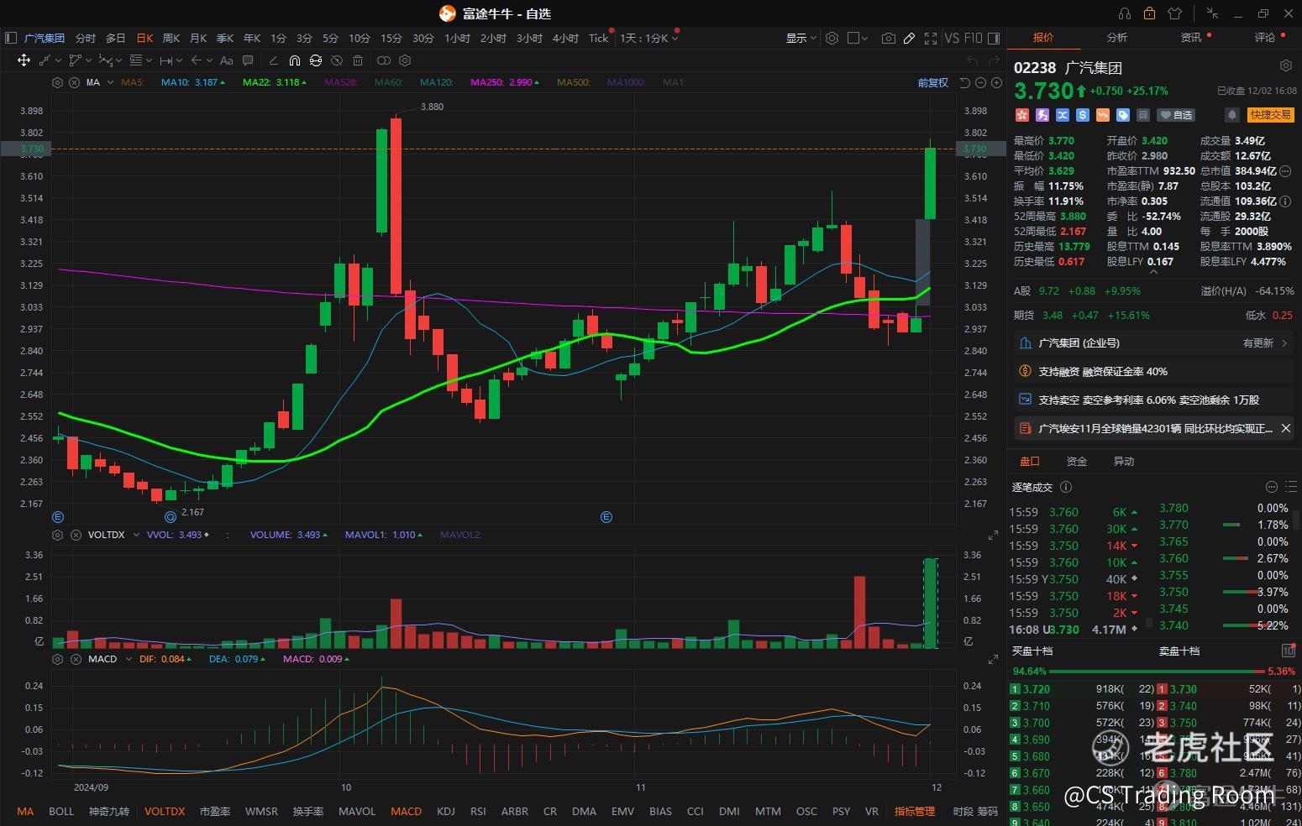The width and height of the screenshot is (1302, 826).
Task: Remove the MA indicator with its X icon
Action: 74,82
